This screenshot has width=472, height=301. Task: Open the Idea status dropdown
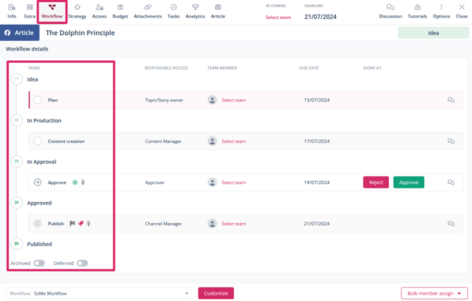click(x=433, y=33)
